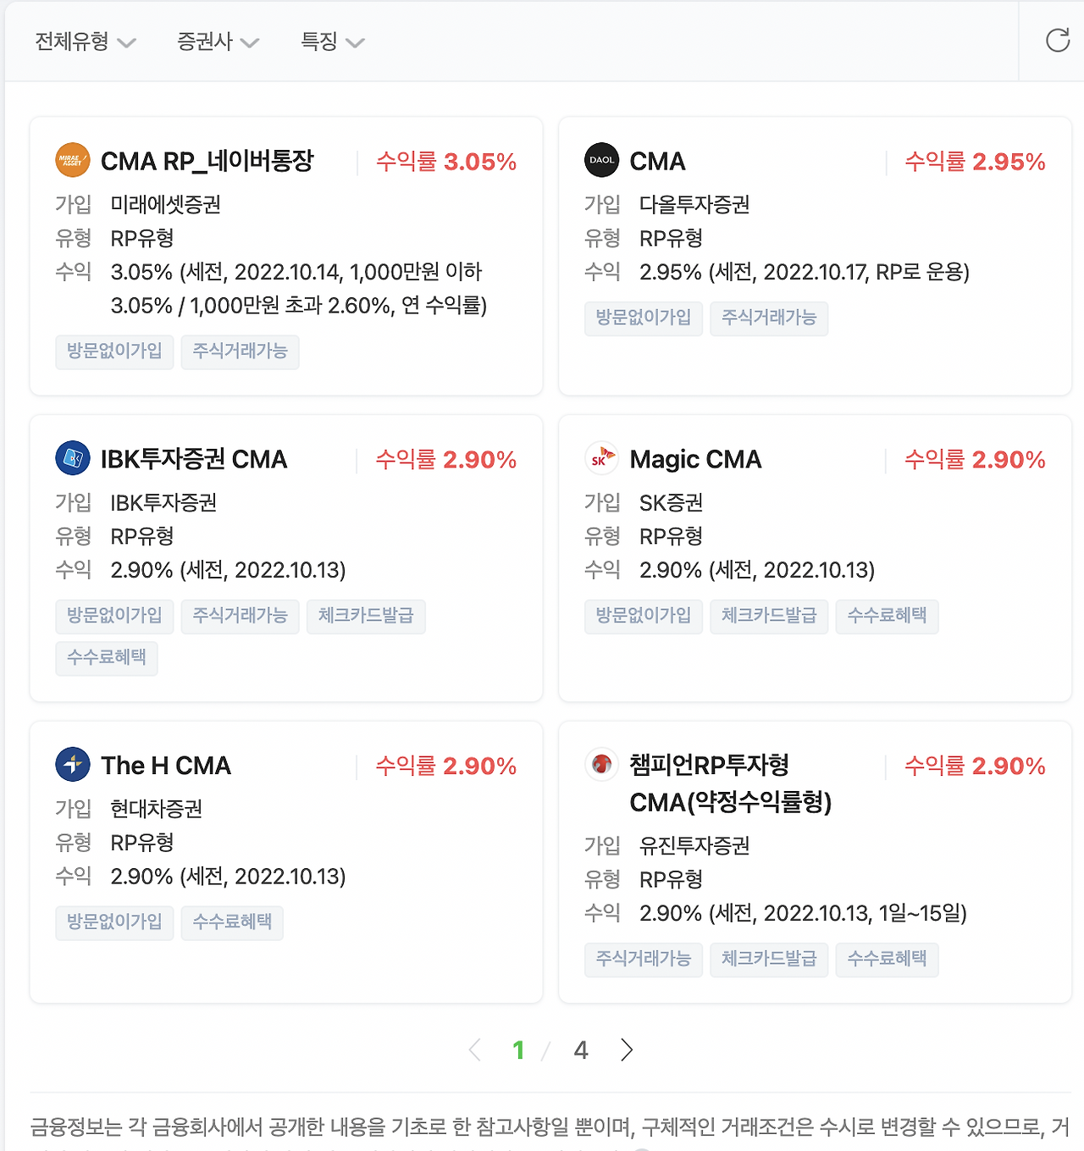The image size is (1084, 1151).
Task: Expand the 증권사 filter dropdown
Action: coord(218,42)
